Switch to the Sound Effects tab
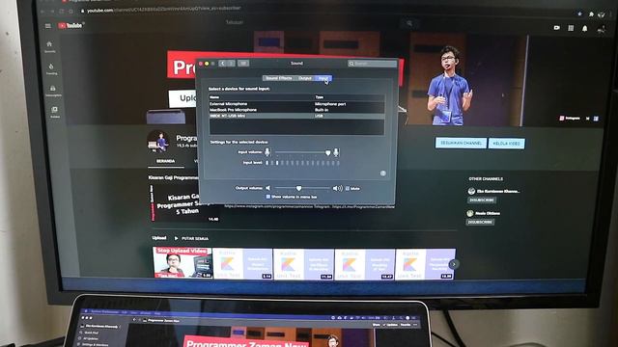The height and width of the screenshot is (347, 618). 279,78
